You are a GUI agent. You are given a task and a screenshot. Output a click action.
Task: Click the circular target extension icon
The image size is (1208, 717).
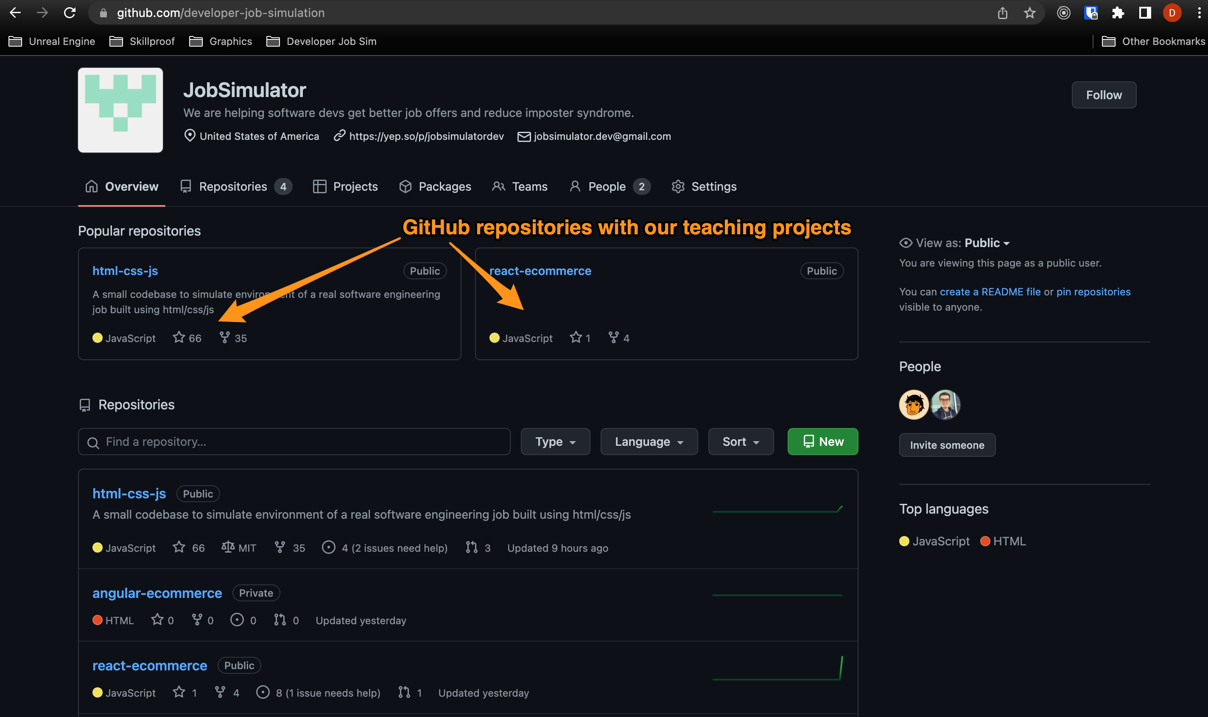click(1063, 13)
